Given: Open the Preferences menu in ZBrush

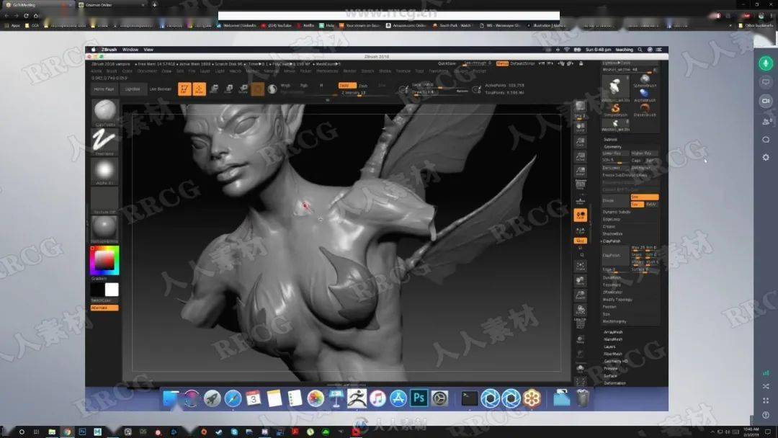Looking at the screenshot, I should 328,71.
